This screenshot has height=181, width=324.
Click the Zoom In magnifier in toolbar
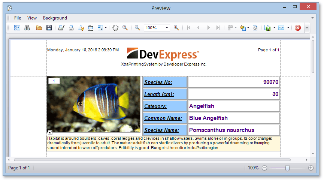pyautogui.click(x=176, y=28)
